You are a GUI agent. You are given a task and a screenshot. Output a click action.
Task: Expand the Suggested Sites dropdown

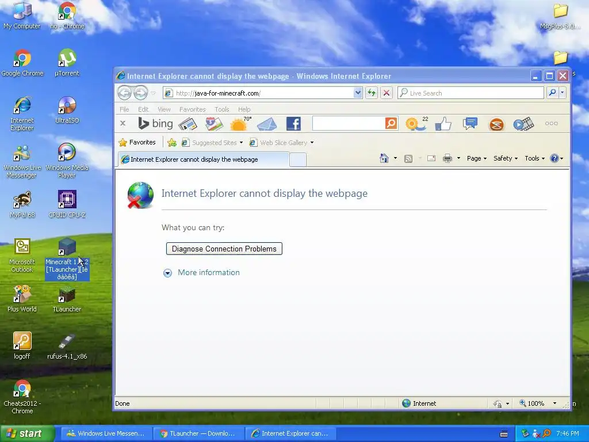pos(241,143)
